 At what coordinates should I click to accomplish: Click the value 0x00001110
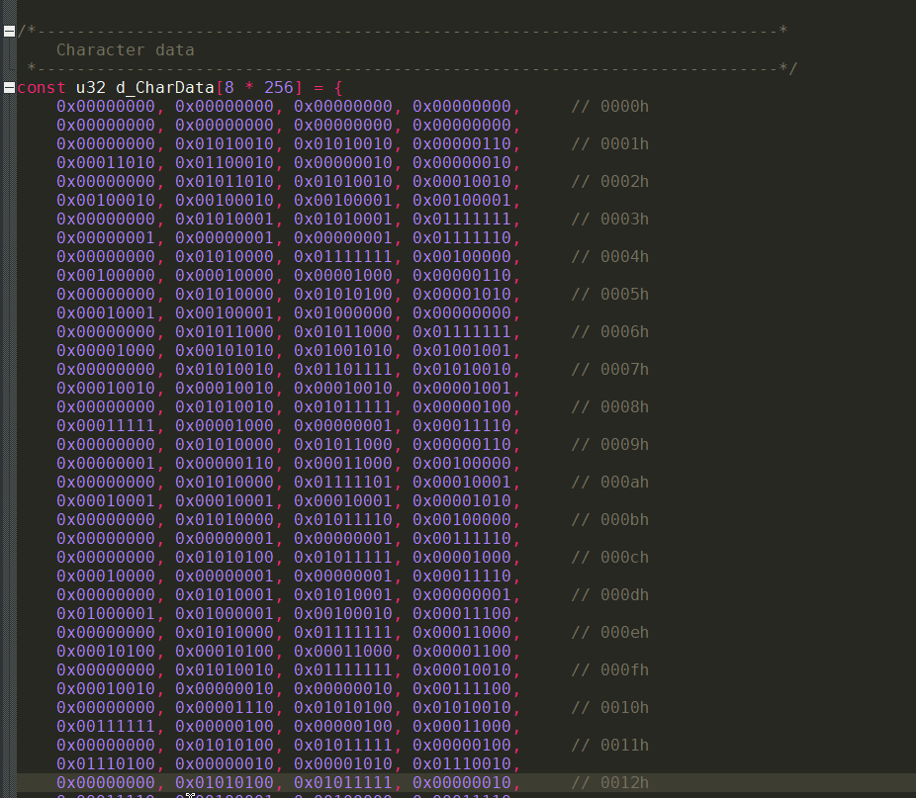coord(225,707)
